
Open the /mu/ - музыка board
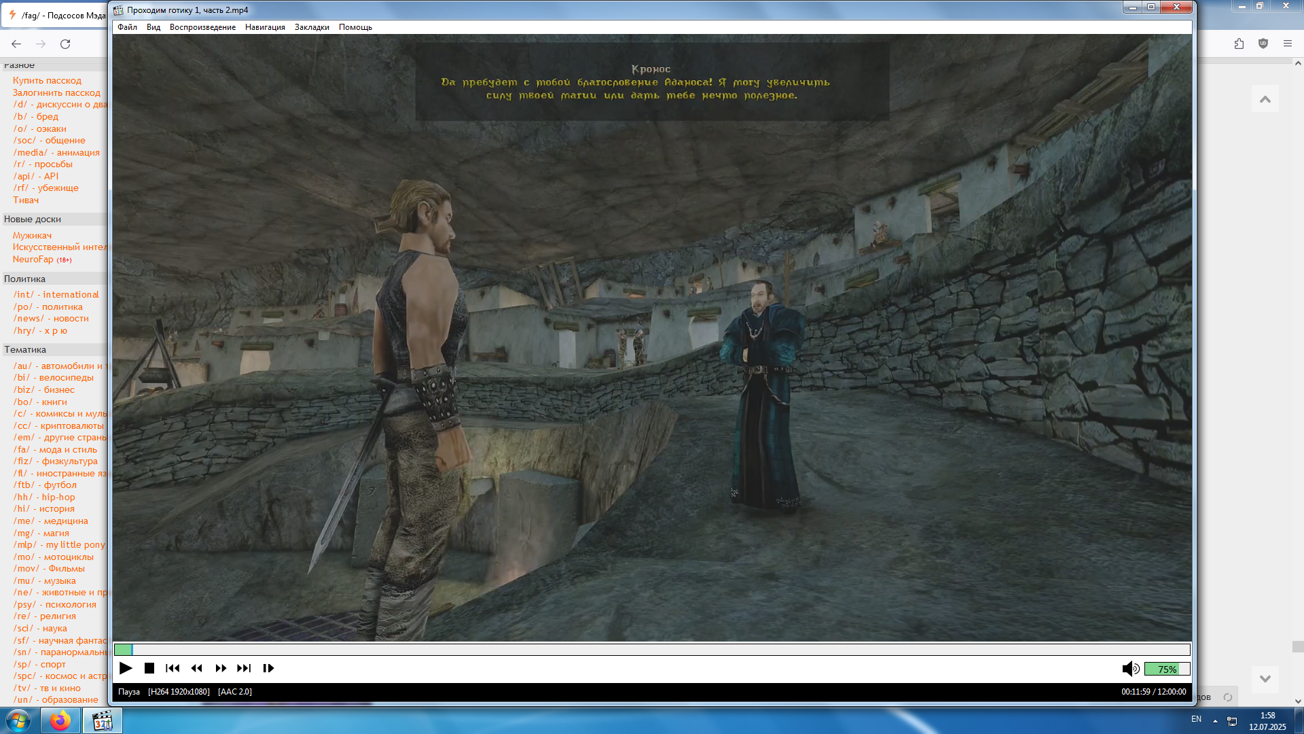pyautogui.click(x=45, y=580)
